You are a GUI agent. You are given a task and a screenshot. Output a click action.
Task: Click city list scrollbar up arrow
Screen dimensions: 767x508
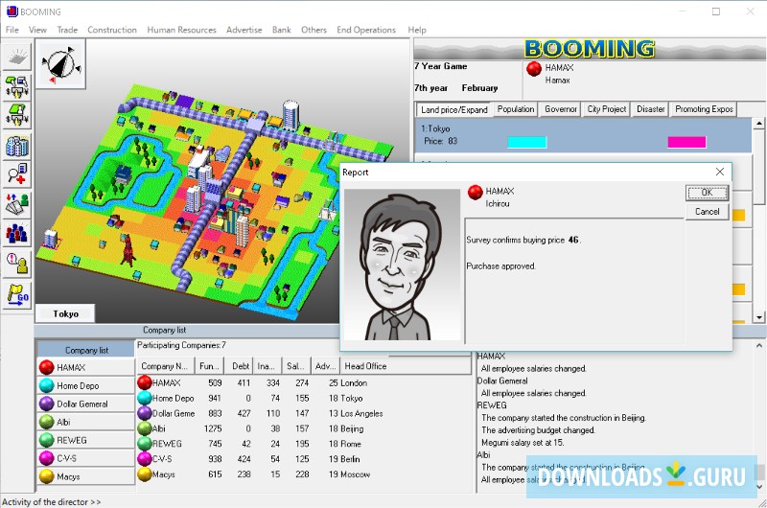[759, 124]
